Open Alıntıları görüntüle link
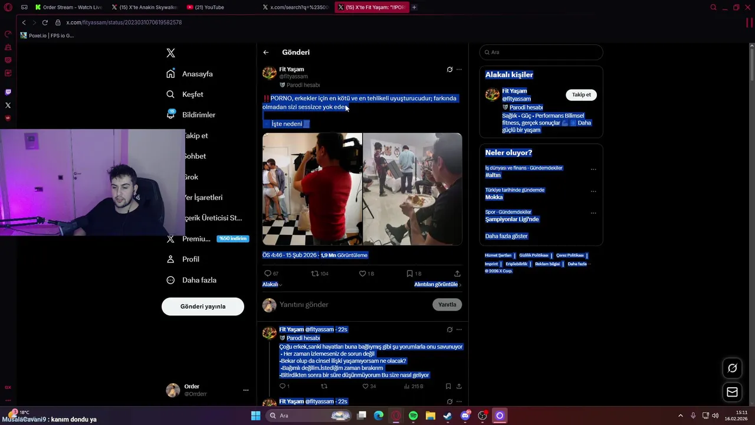755x425 pixels. tap(438, 285)
